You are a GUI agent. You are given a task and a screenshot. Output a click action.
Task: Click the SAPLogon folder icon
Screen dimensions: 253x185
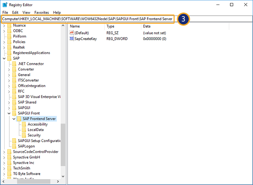point(14,146)
